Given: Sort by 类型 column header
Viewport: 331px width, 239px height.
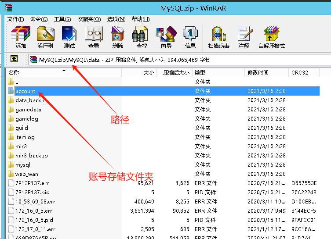Looking at the screenshot, I should coord(218,73).
